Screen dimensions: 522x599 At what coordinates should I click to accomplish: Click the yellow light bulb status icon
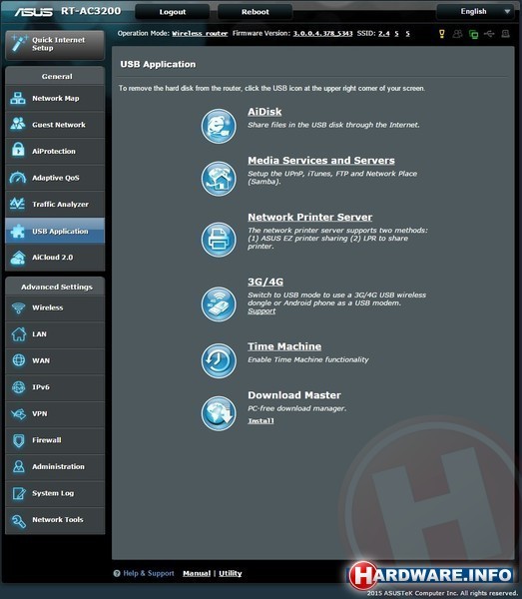coord(442,34)
